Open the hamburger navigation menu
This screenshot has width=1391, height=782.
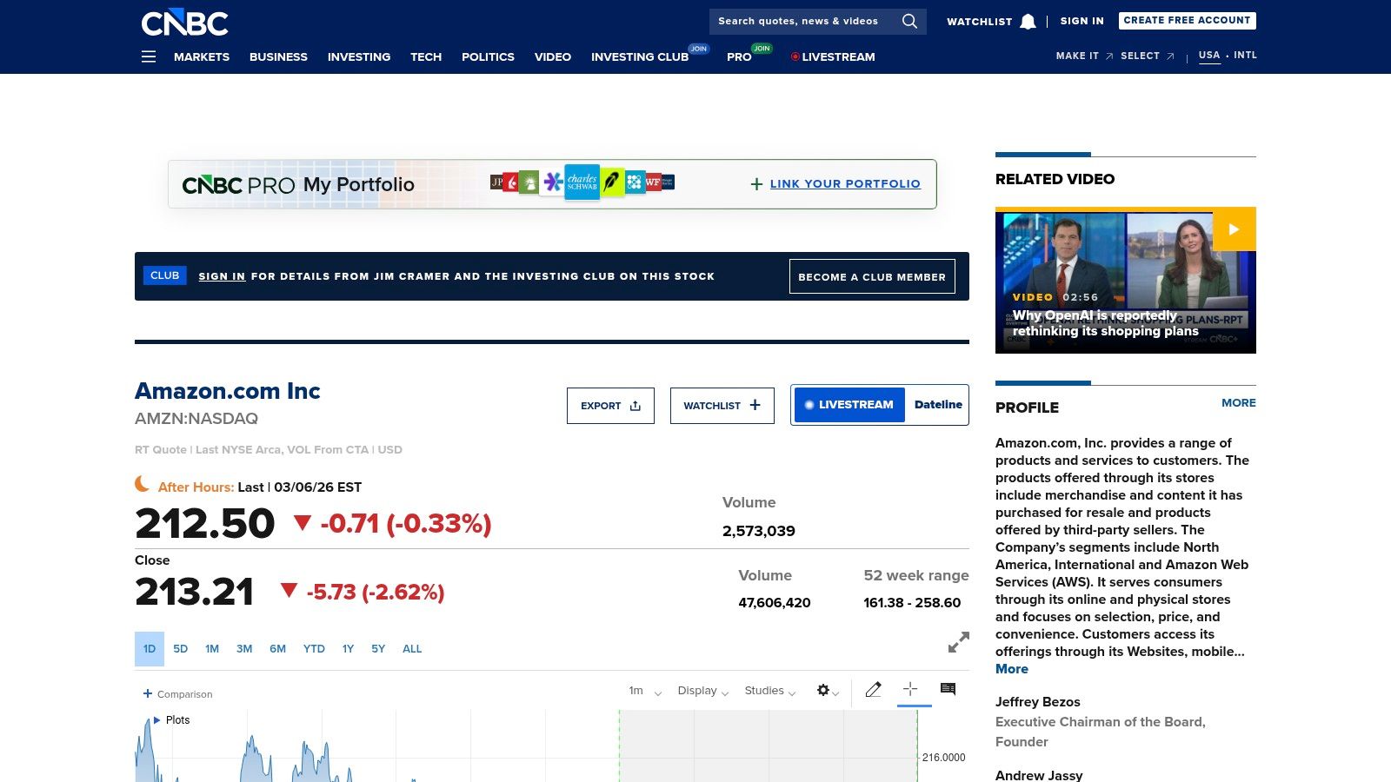149,56
